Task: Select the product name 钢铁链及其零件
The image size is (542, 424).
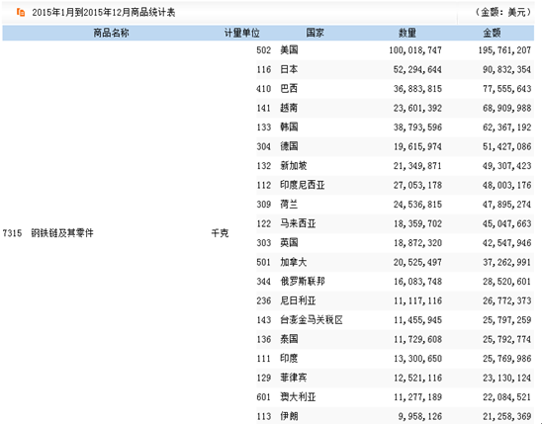Action: pos(62,233)
